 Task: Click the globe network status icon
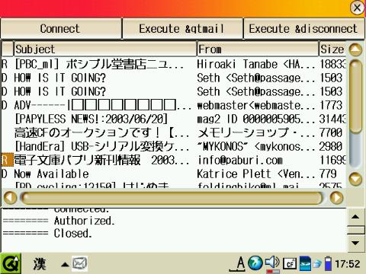255,263
